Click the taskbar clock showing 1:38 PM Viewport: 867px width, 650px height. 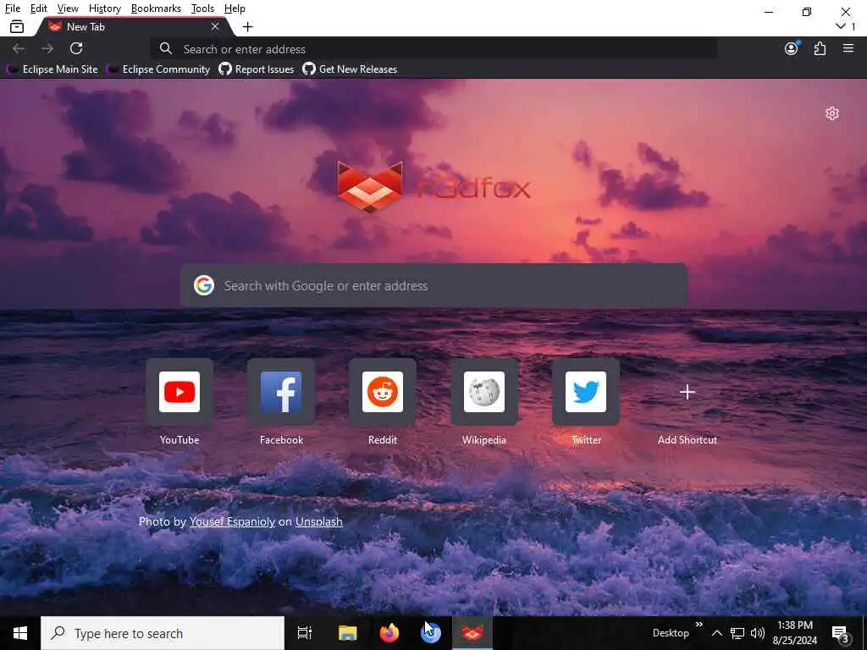[794, 633]
